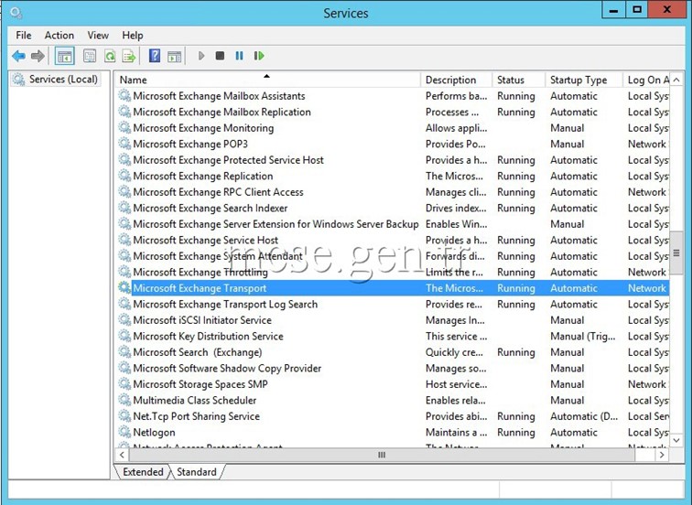Click gear icon beside Microsoft Exchange Monitoring
The width and height of the screenshot is (692, 505).
point(124,128)
